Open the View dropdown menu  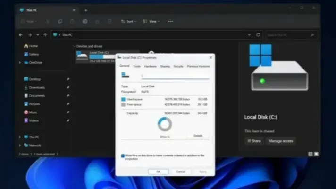coord(151,21)
